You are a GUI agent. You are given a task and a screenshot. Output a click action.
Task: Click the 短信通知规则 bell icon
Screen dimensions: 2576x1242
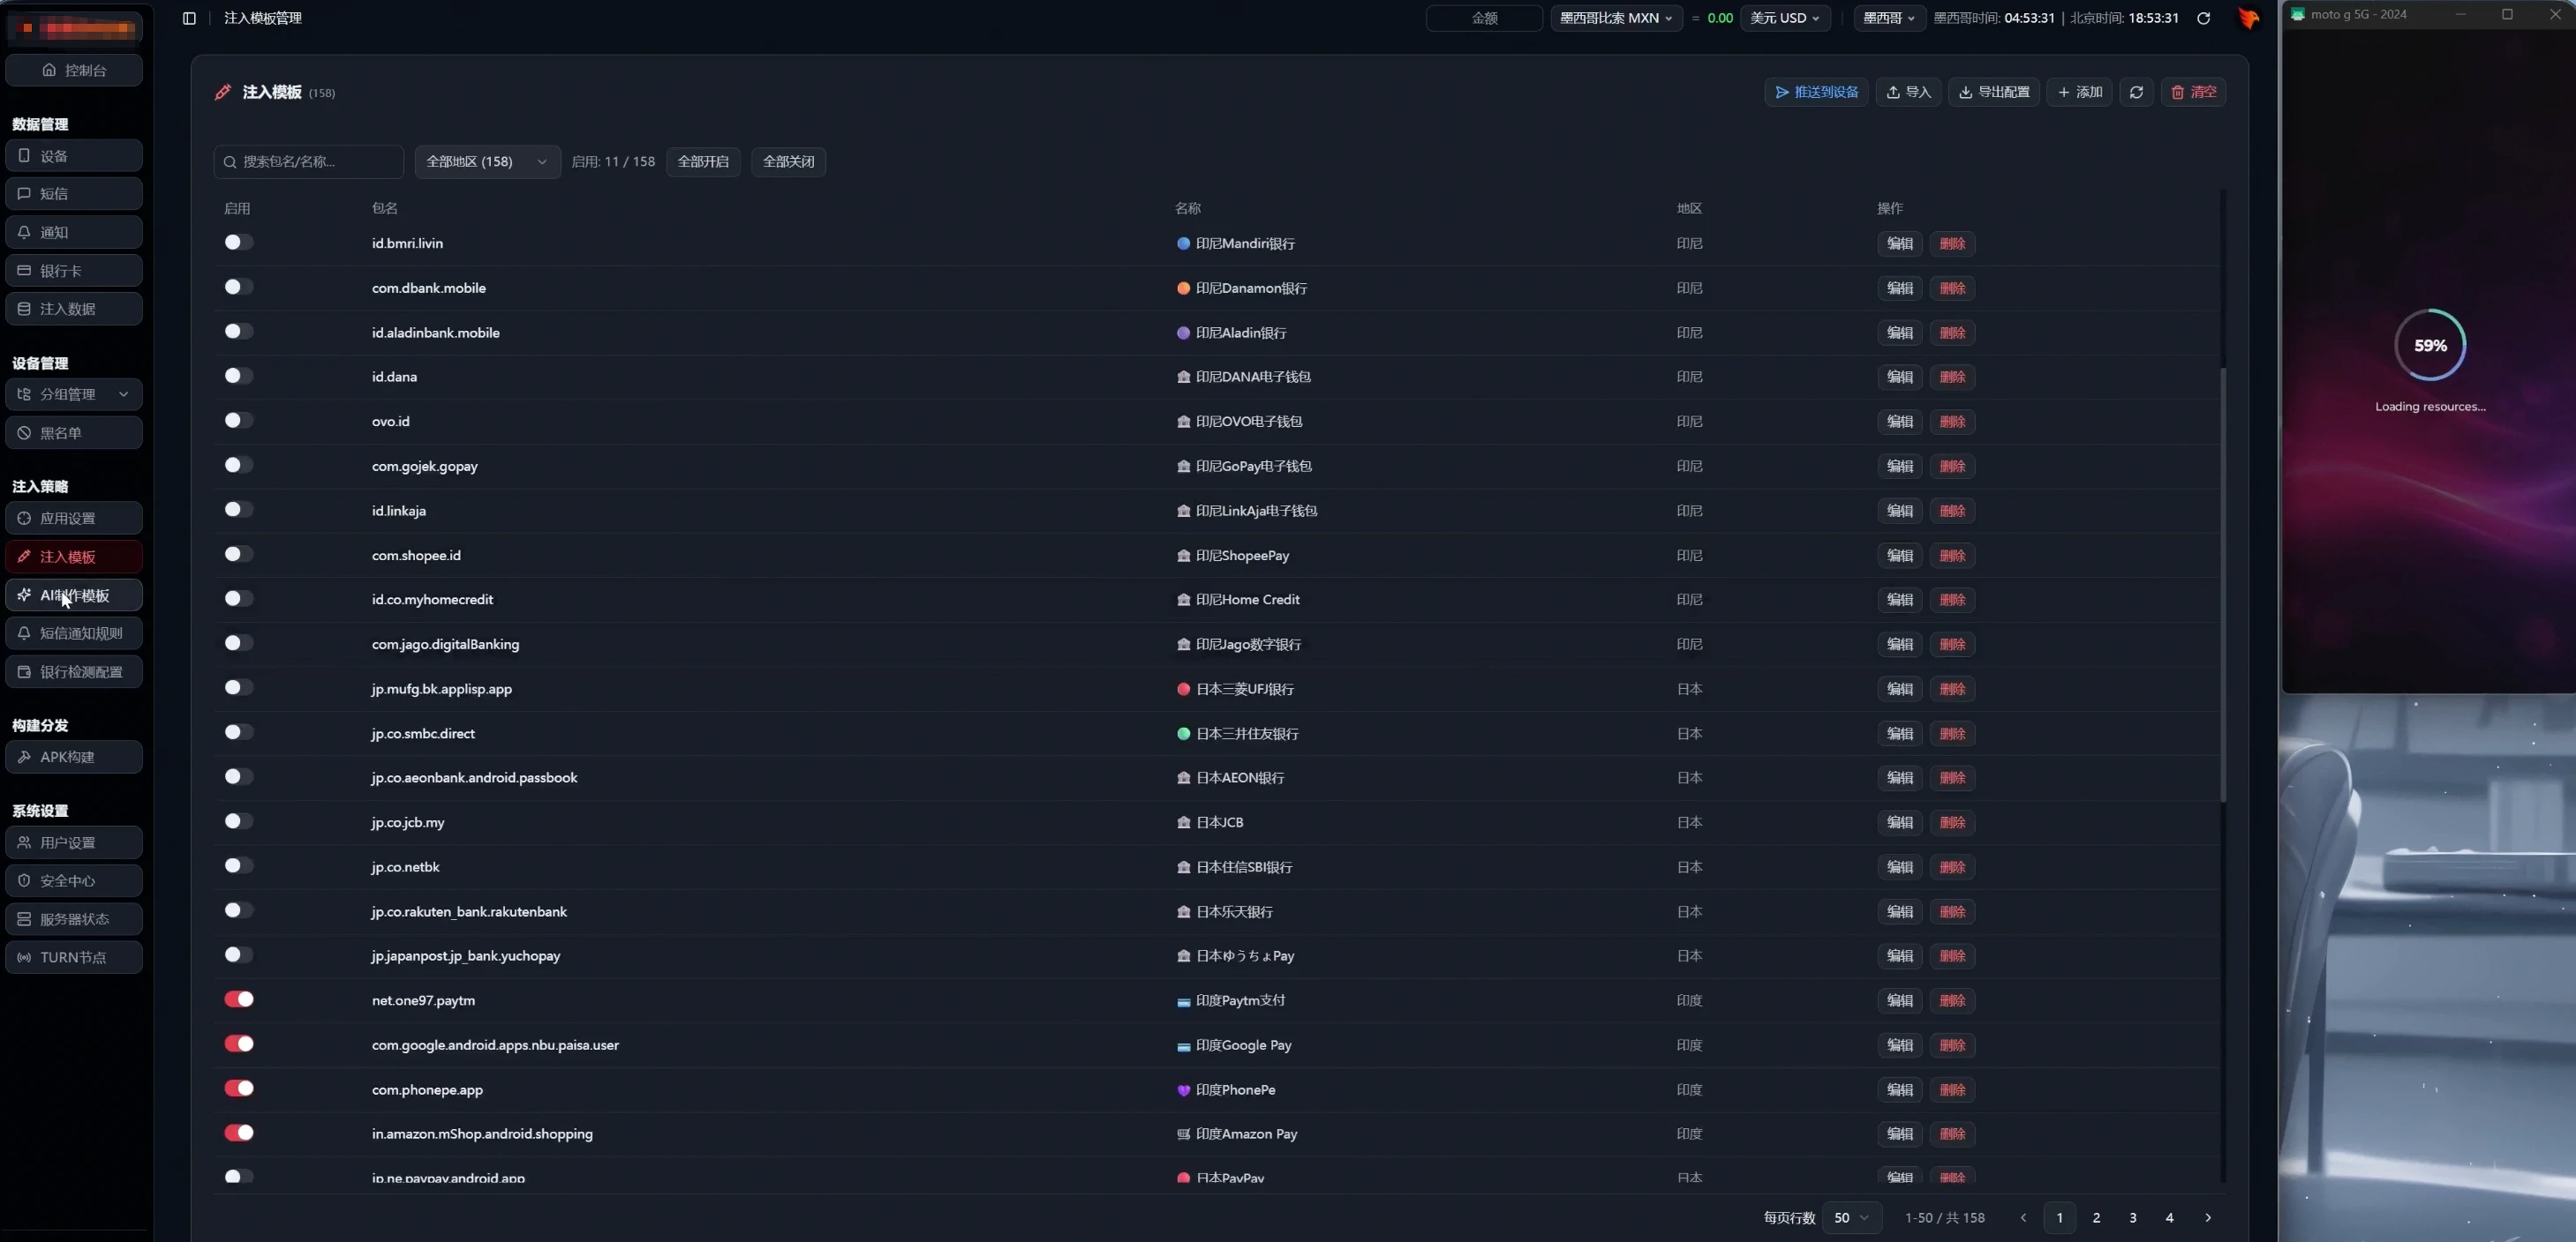(24, 632)
